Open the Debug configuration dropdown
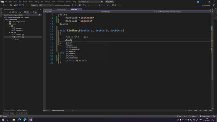This screenshot has width=217, height=122. [x=35, y=5]
